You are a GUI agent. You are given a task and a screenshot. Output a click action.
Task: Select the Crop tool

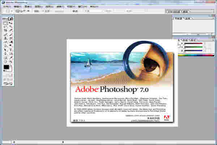point(5,30)
